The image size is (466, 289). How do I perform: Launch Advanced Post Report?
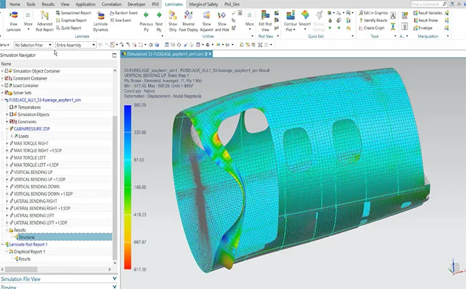point(45,21)
